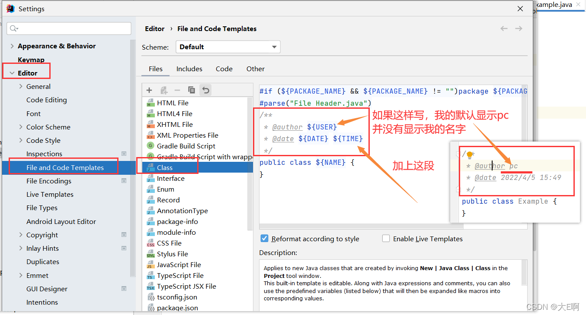Viewport: 586px width, 315px height.
Task: Click the Reset to Default undo icon
Action: (x=206, y=90)
